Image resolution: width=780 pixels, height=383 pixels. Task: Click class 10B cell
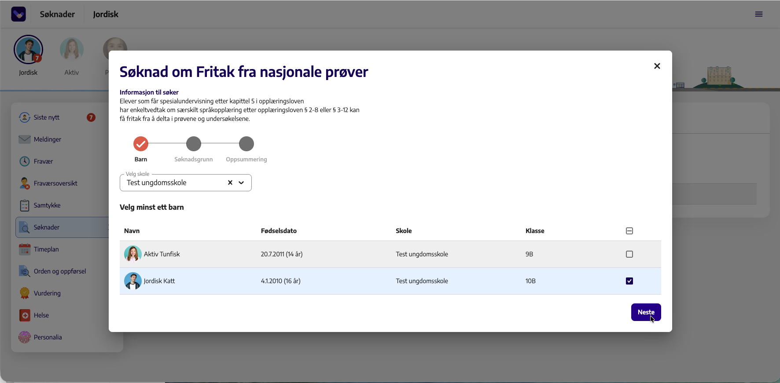(x=530, y=281)
